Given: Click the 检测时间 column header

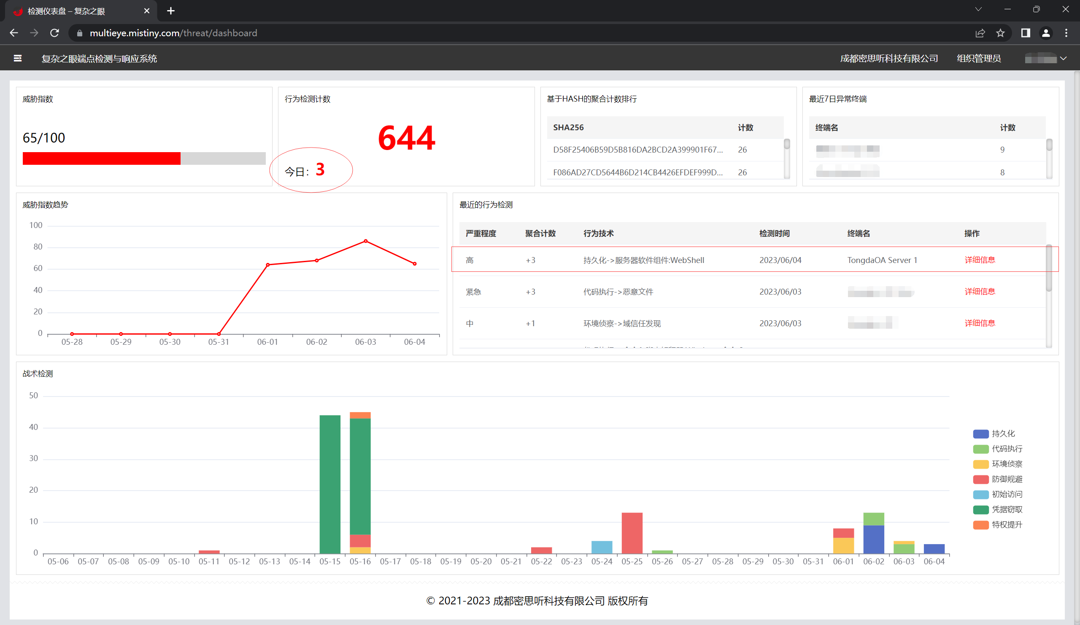Looking at the screenshot, I should pyautogui.click(x=775, y=233).
